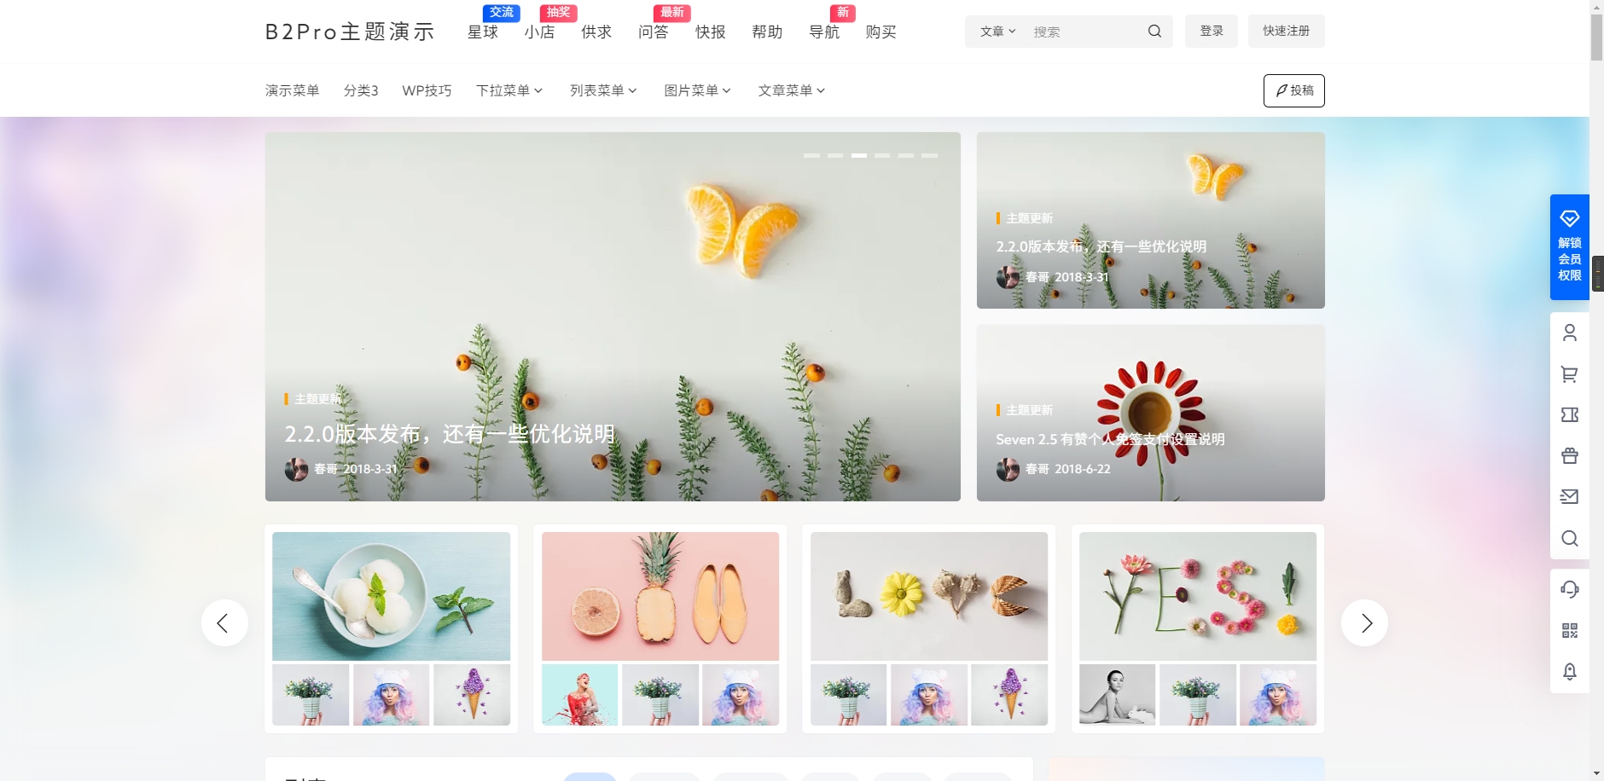Contact support via the headset icon
This screenshot has width=1604, height=781.
point(1571,589)
